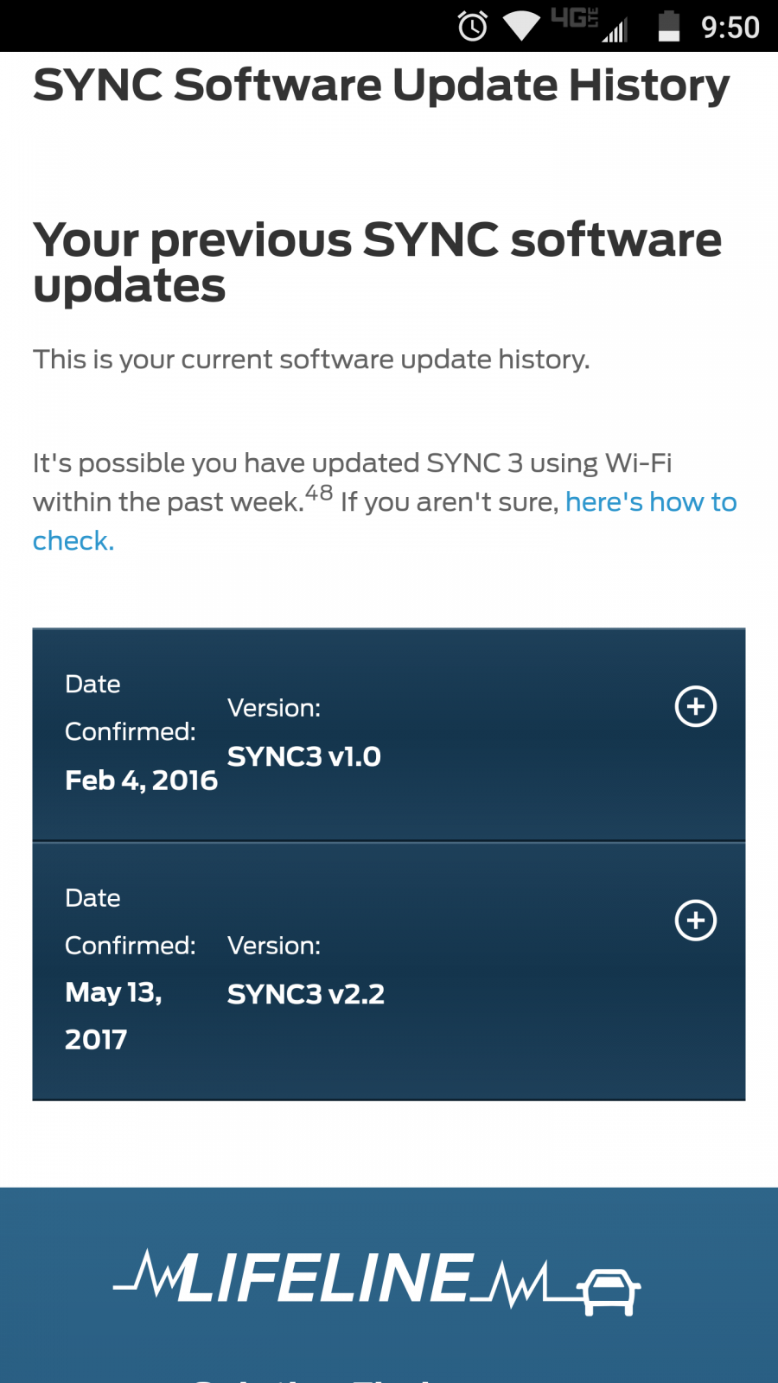This screenshot has height=1383, width=778.
Task: Expand the SYNC3 v1.0 update entry
Action: click(695, 706)
